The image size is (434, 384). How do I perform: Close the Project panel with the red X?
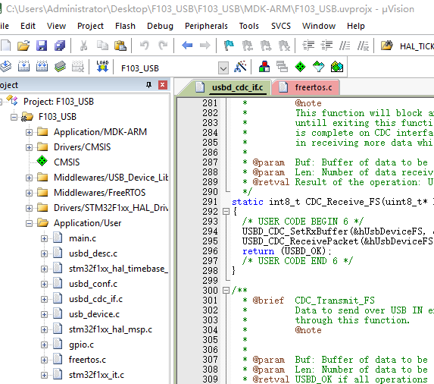[163, 85]
